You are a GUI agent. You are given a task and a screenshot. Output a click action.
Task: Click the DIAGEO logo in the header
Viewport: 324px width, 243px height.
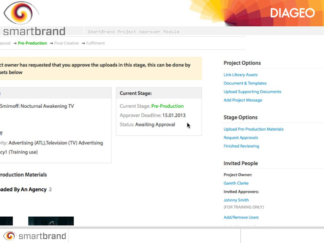(292, 13)
